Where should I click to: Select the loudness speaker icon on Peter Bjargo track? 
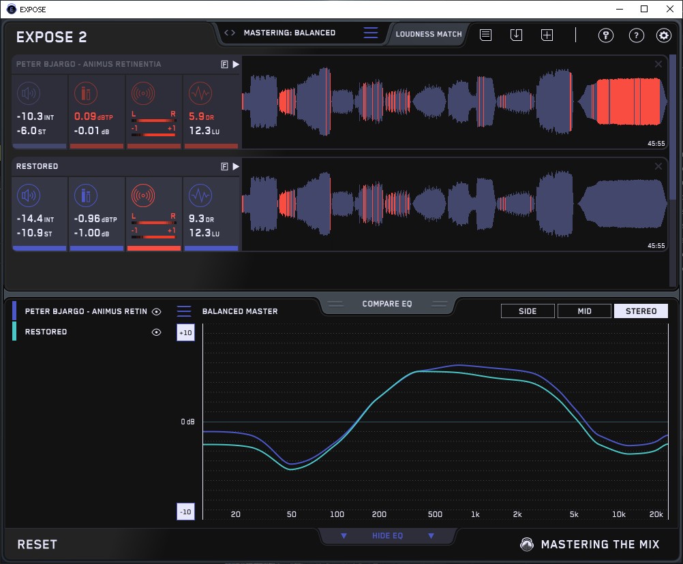29,93
